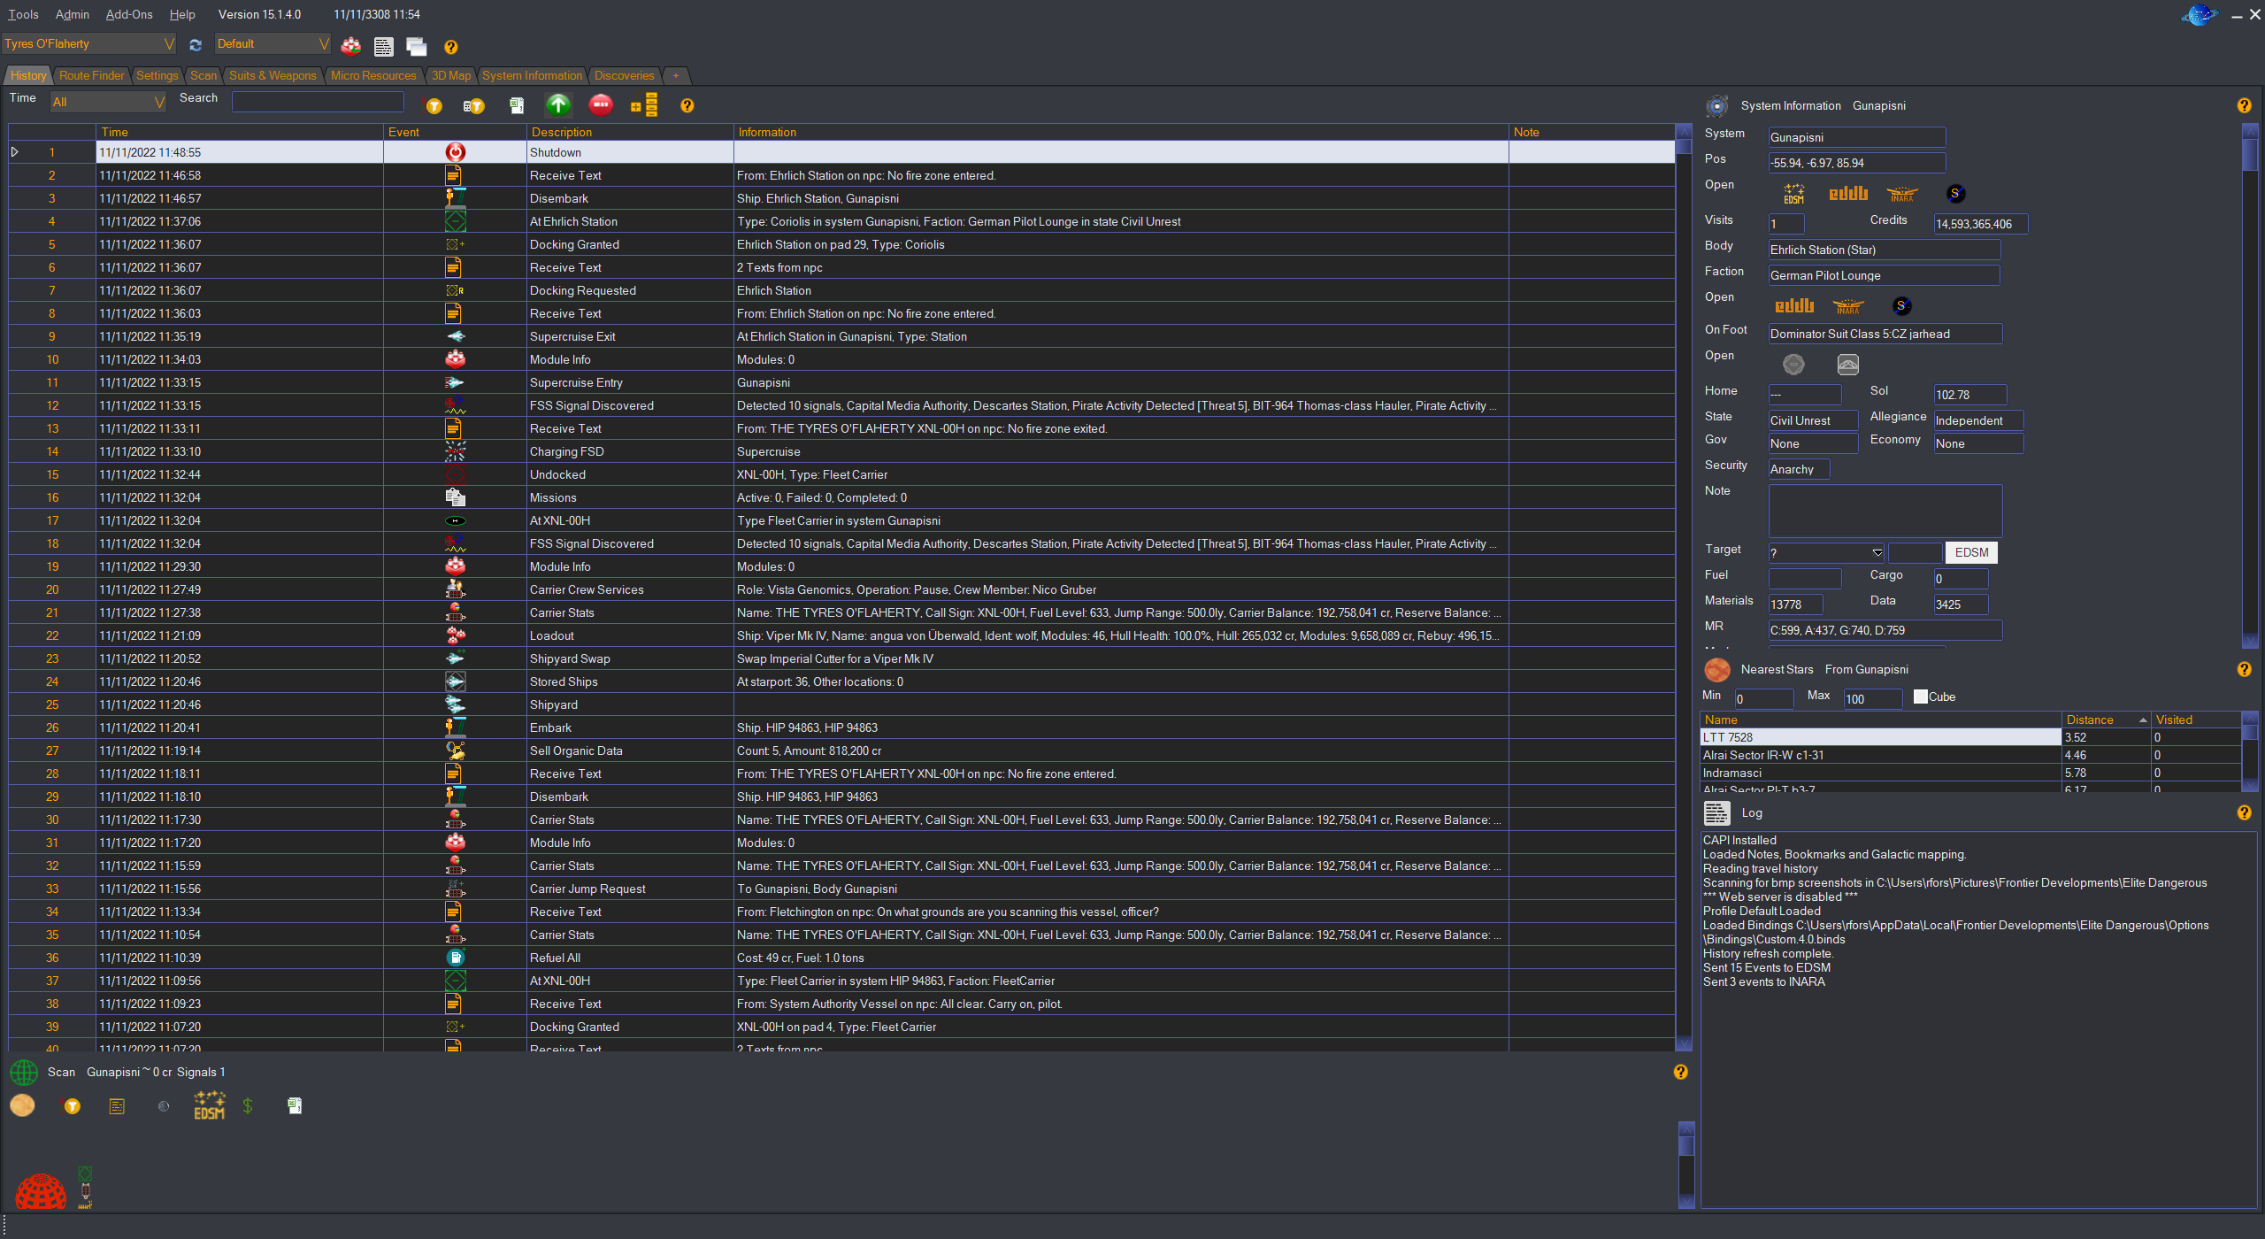
Task: Open system in EDSM from System Information
Action: pos(1793,194)
